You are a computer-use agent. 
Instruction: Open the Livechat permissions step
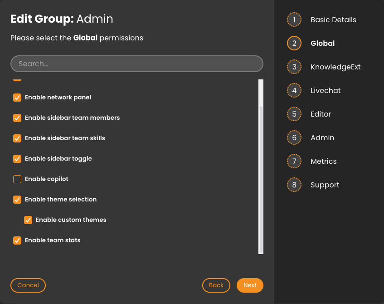[326, 91]
